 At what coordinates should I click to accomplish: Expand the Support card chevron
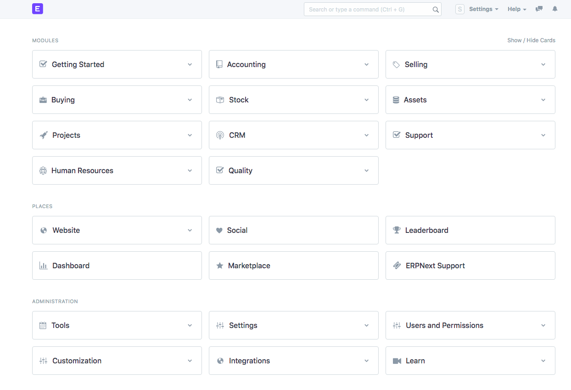[543, 135]
